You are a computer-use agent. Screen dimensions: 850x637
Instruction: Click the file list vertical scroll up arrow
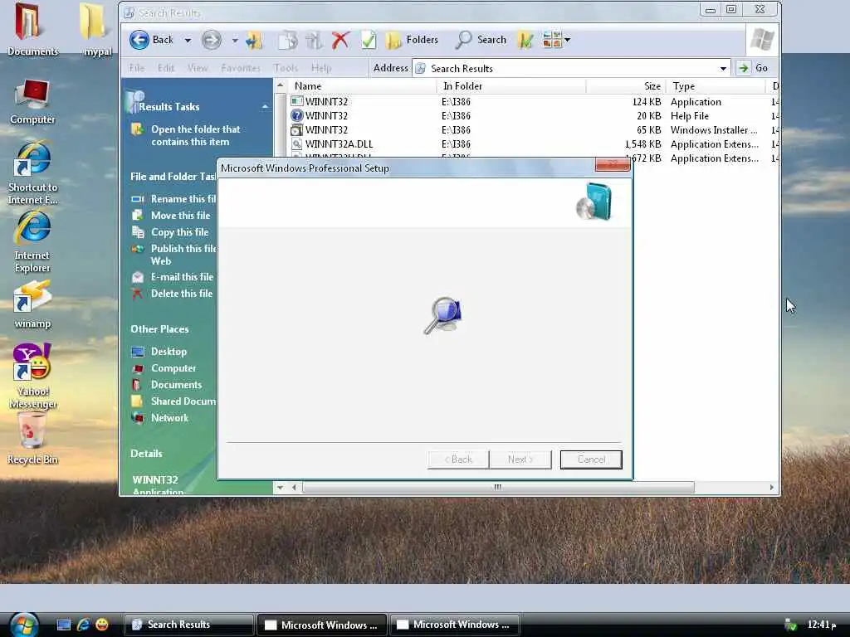point(281,85)
